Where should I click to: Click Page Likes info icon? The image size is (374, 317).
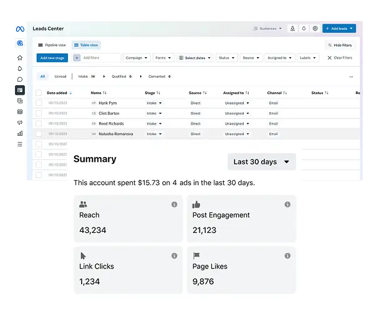(x=287, y=255)
